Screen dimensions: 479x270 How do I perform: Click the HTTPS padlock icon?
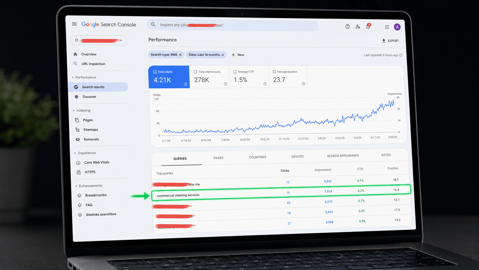(x=78, y=172)
